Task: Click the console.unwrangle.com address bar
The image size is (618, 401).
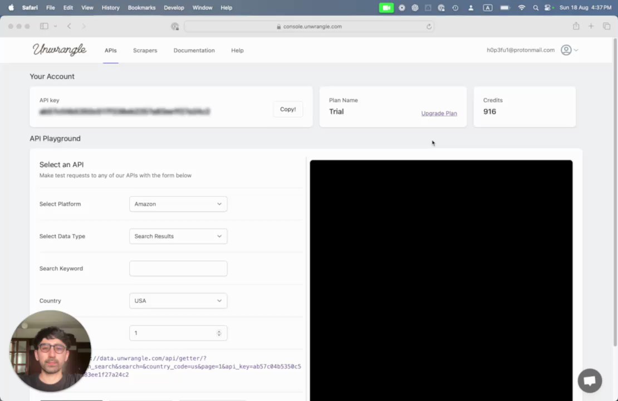Action: click(309, 26)
